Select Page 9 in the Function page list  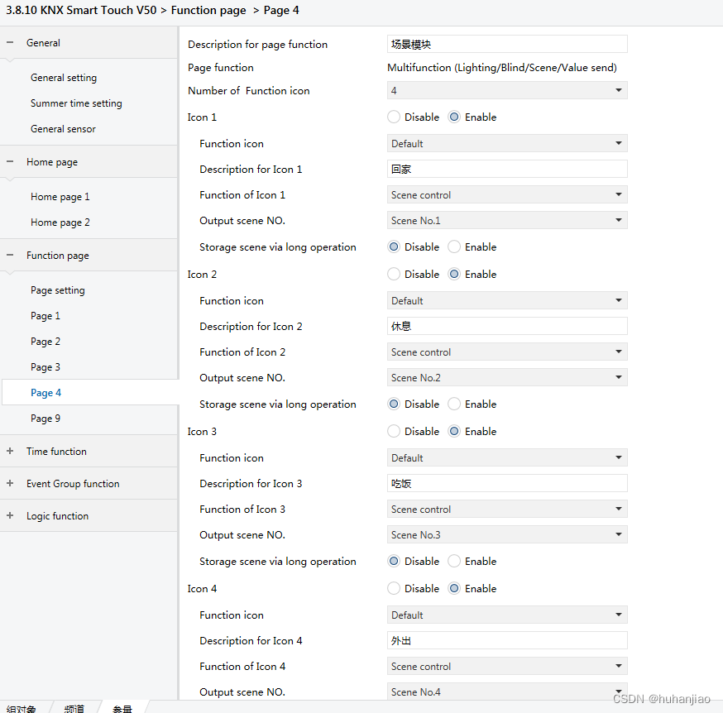click(x=45, y=419)
